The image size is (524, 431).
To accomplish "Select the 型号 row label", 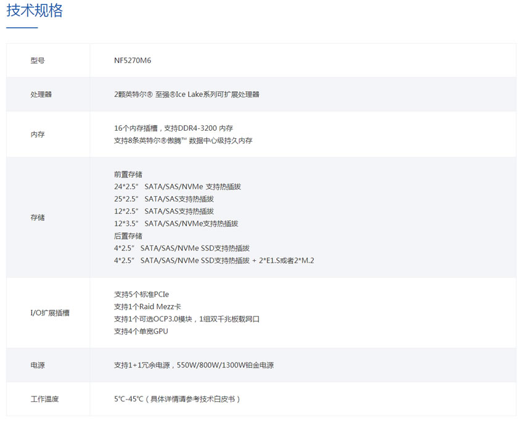I will coord(38,60).
